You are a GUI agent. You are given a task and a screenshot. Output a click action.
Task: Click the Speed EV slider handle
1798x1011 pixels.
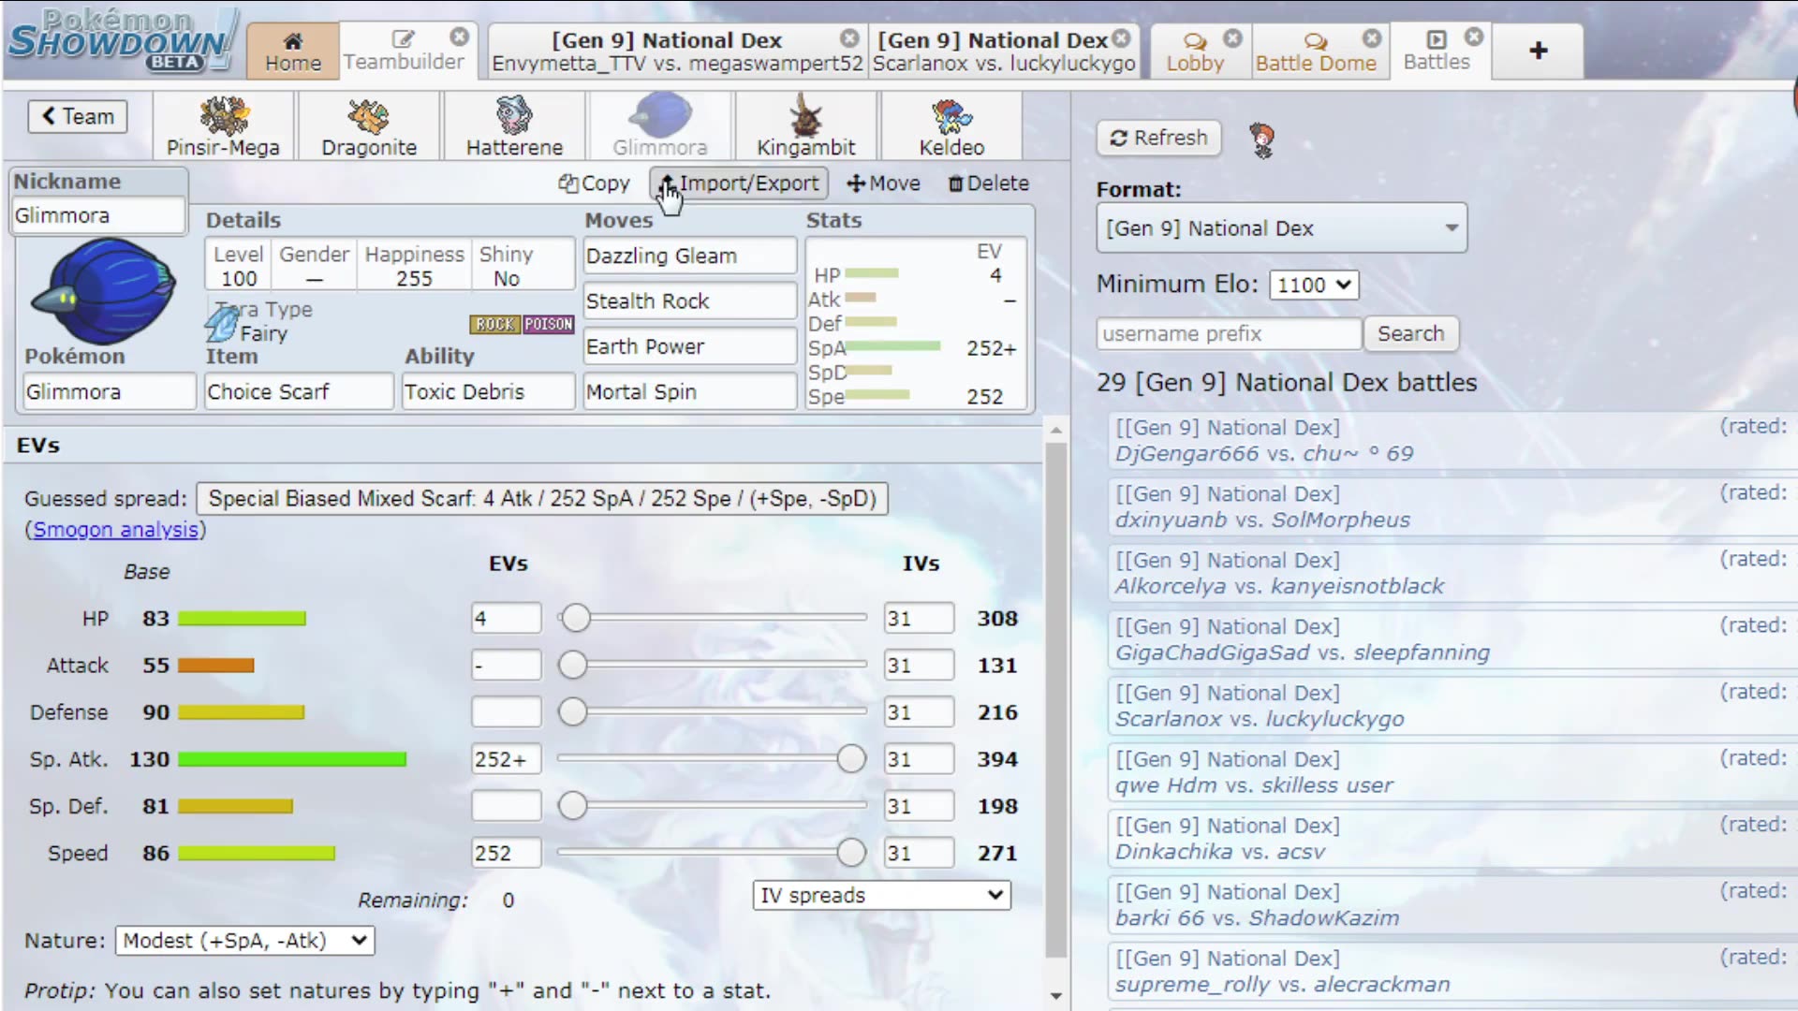pyautogui.click(x=851, y=852)
